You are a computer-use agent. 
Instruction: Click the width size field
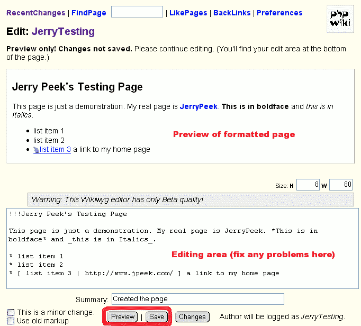(x=341, y=185)
